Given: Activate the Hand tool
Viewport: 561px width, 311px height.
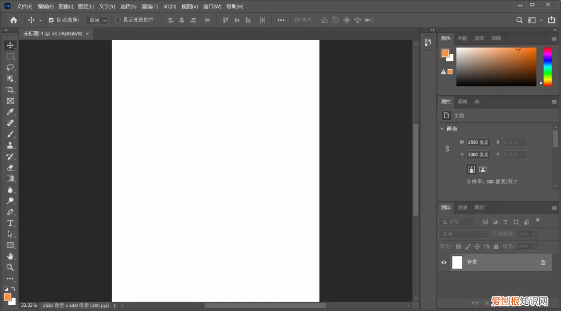Looking at the screenshot, I should tap(10, 256).
